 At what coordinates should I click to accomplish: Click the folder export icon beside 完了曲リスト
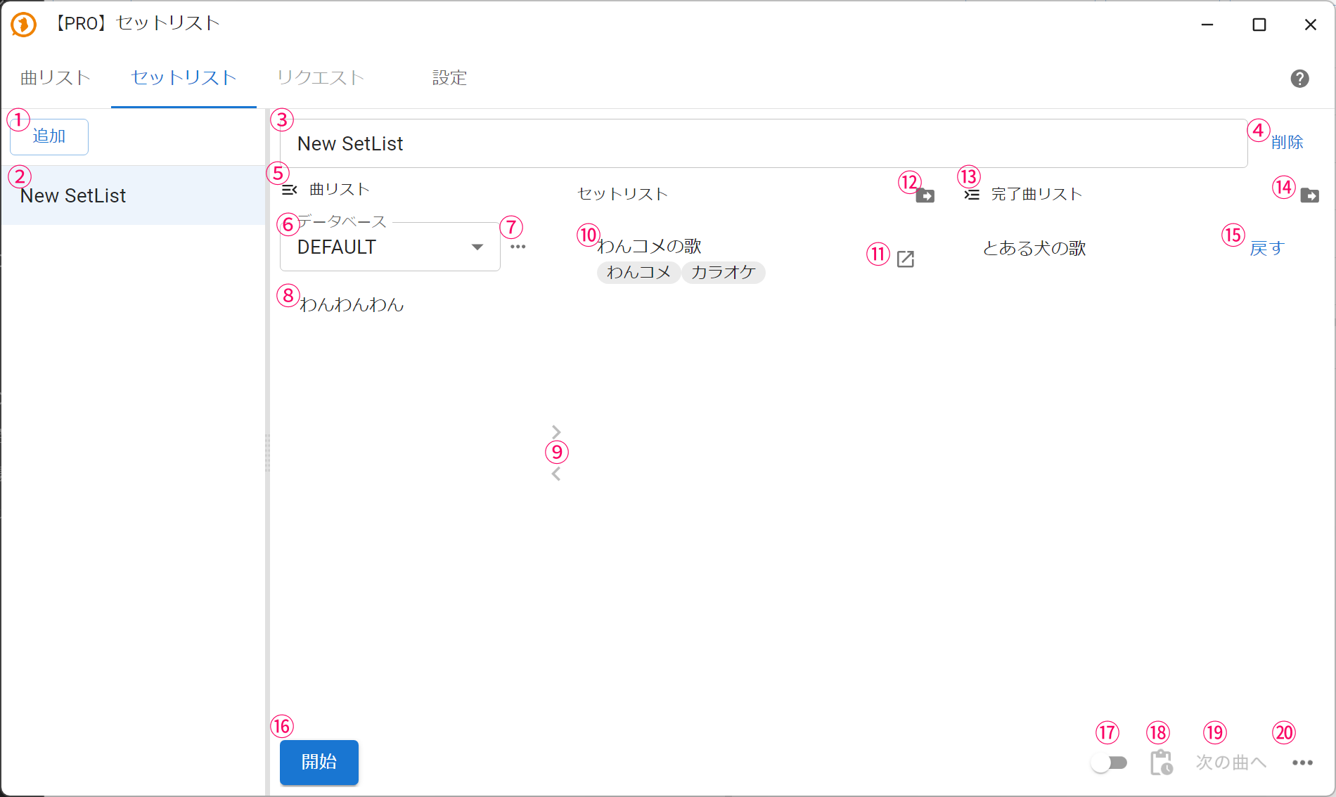pos(1309,195)
